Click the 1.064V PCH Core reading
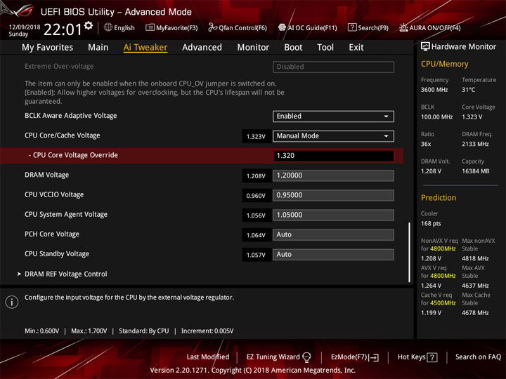The image size is (506, 379). coord(257,235)
